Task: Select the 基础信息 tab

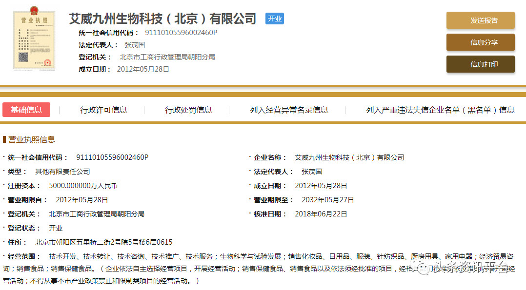Action: pos(26,110)
